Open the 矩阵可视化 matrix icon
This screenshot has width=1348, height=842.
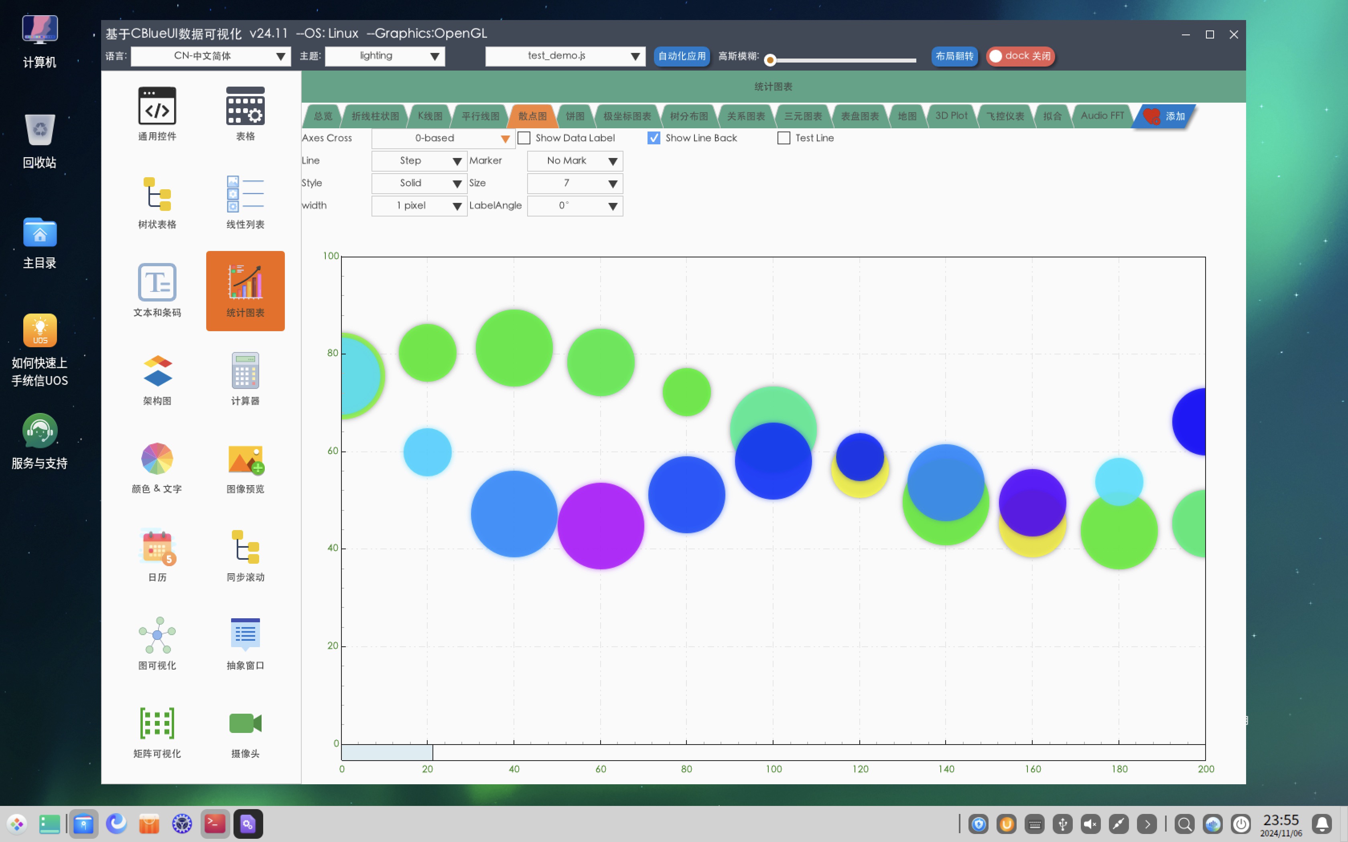tap(157, 723)
